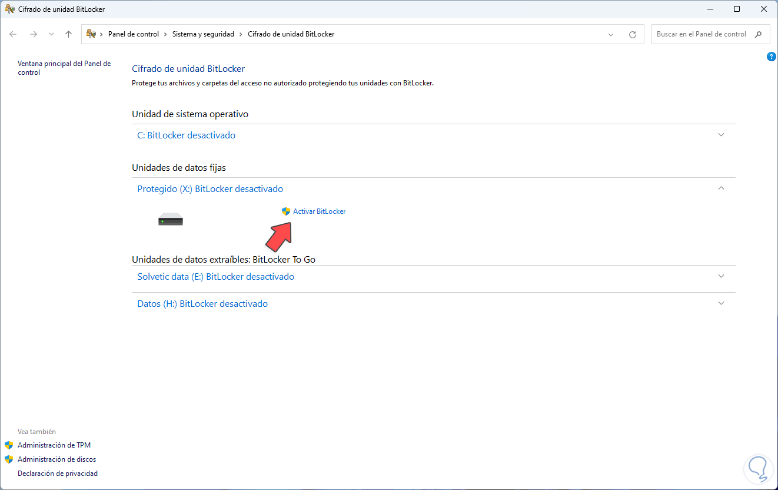This screenshot has width=778, height=490.
Task: Click the Unidades de datos fijas heading
Action: tap(179, 168)
